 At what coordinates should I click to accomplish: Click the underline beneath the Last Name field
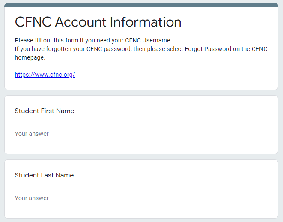pos(78,204)
